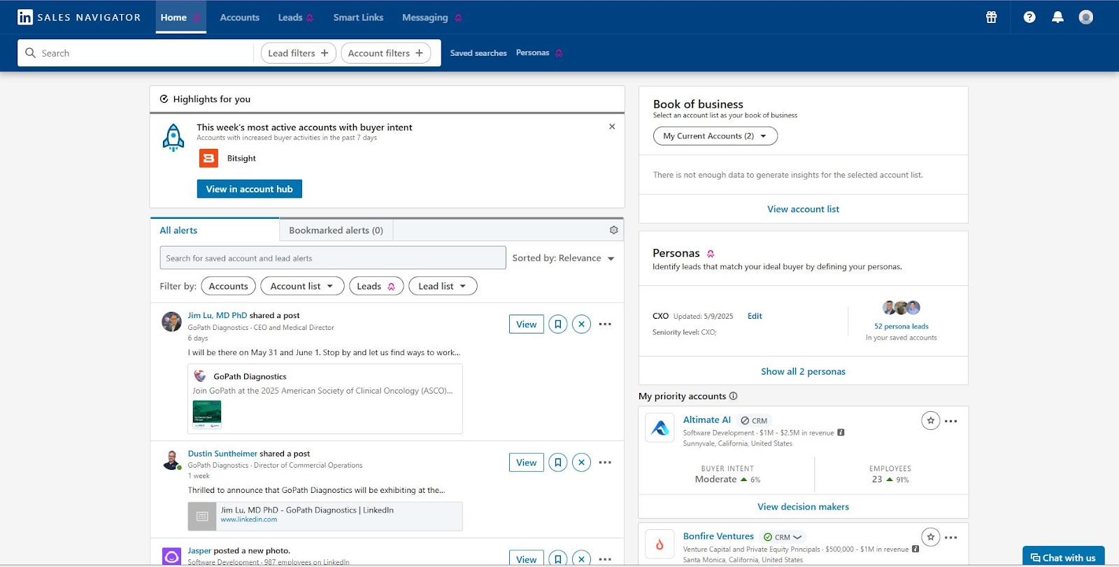Open the gift rewards icon in header

(991, 17)
